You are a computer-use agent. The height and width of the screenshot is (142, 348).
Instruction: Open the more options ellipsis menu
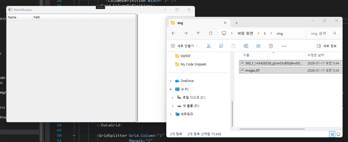coord(284,46)
